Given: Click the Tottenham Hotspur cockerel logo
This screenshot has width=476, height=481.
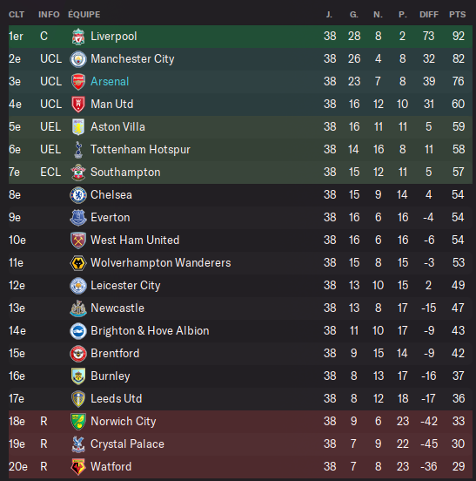Looking at the screenshot, I should [78, 150].
